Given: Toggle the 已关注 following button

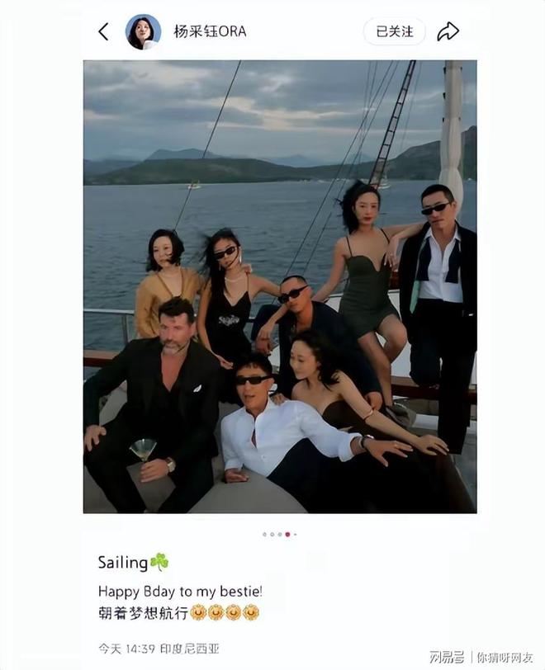Looking at the screenshot, I should (x=395, y=31).
